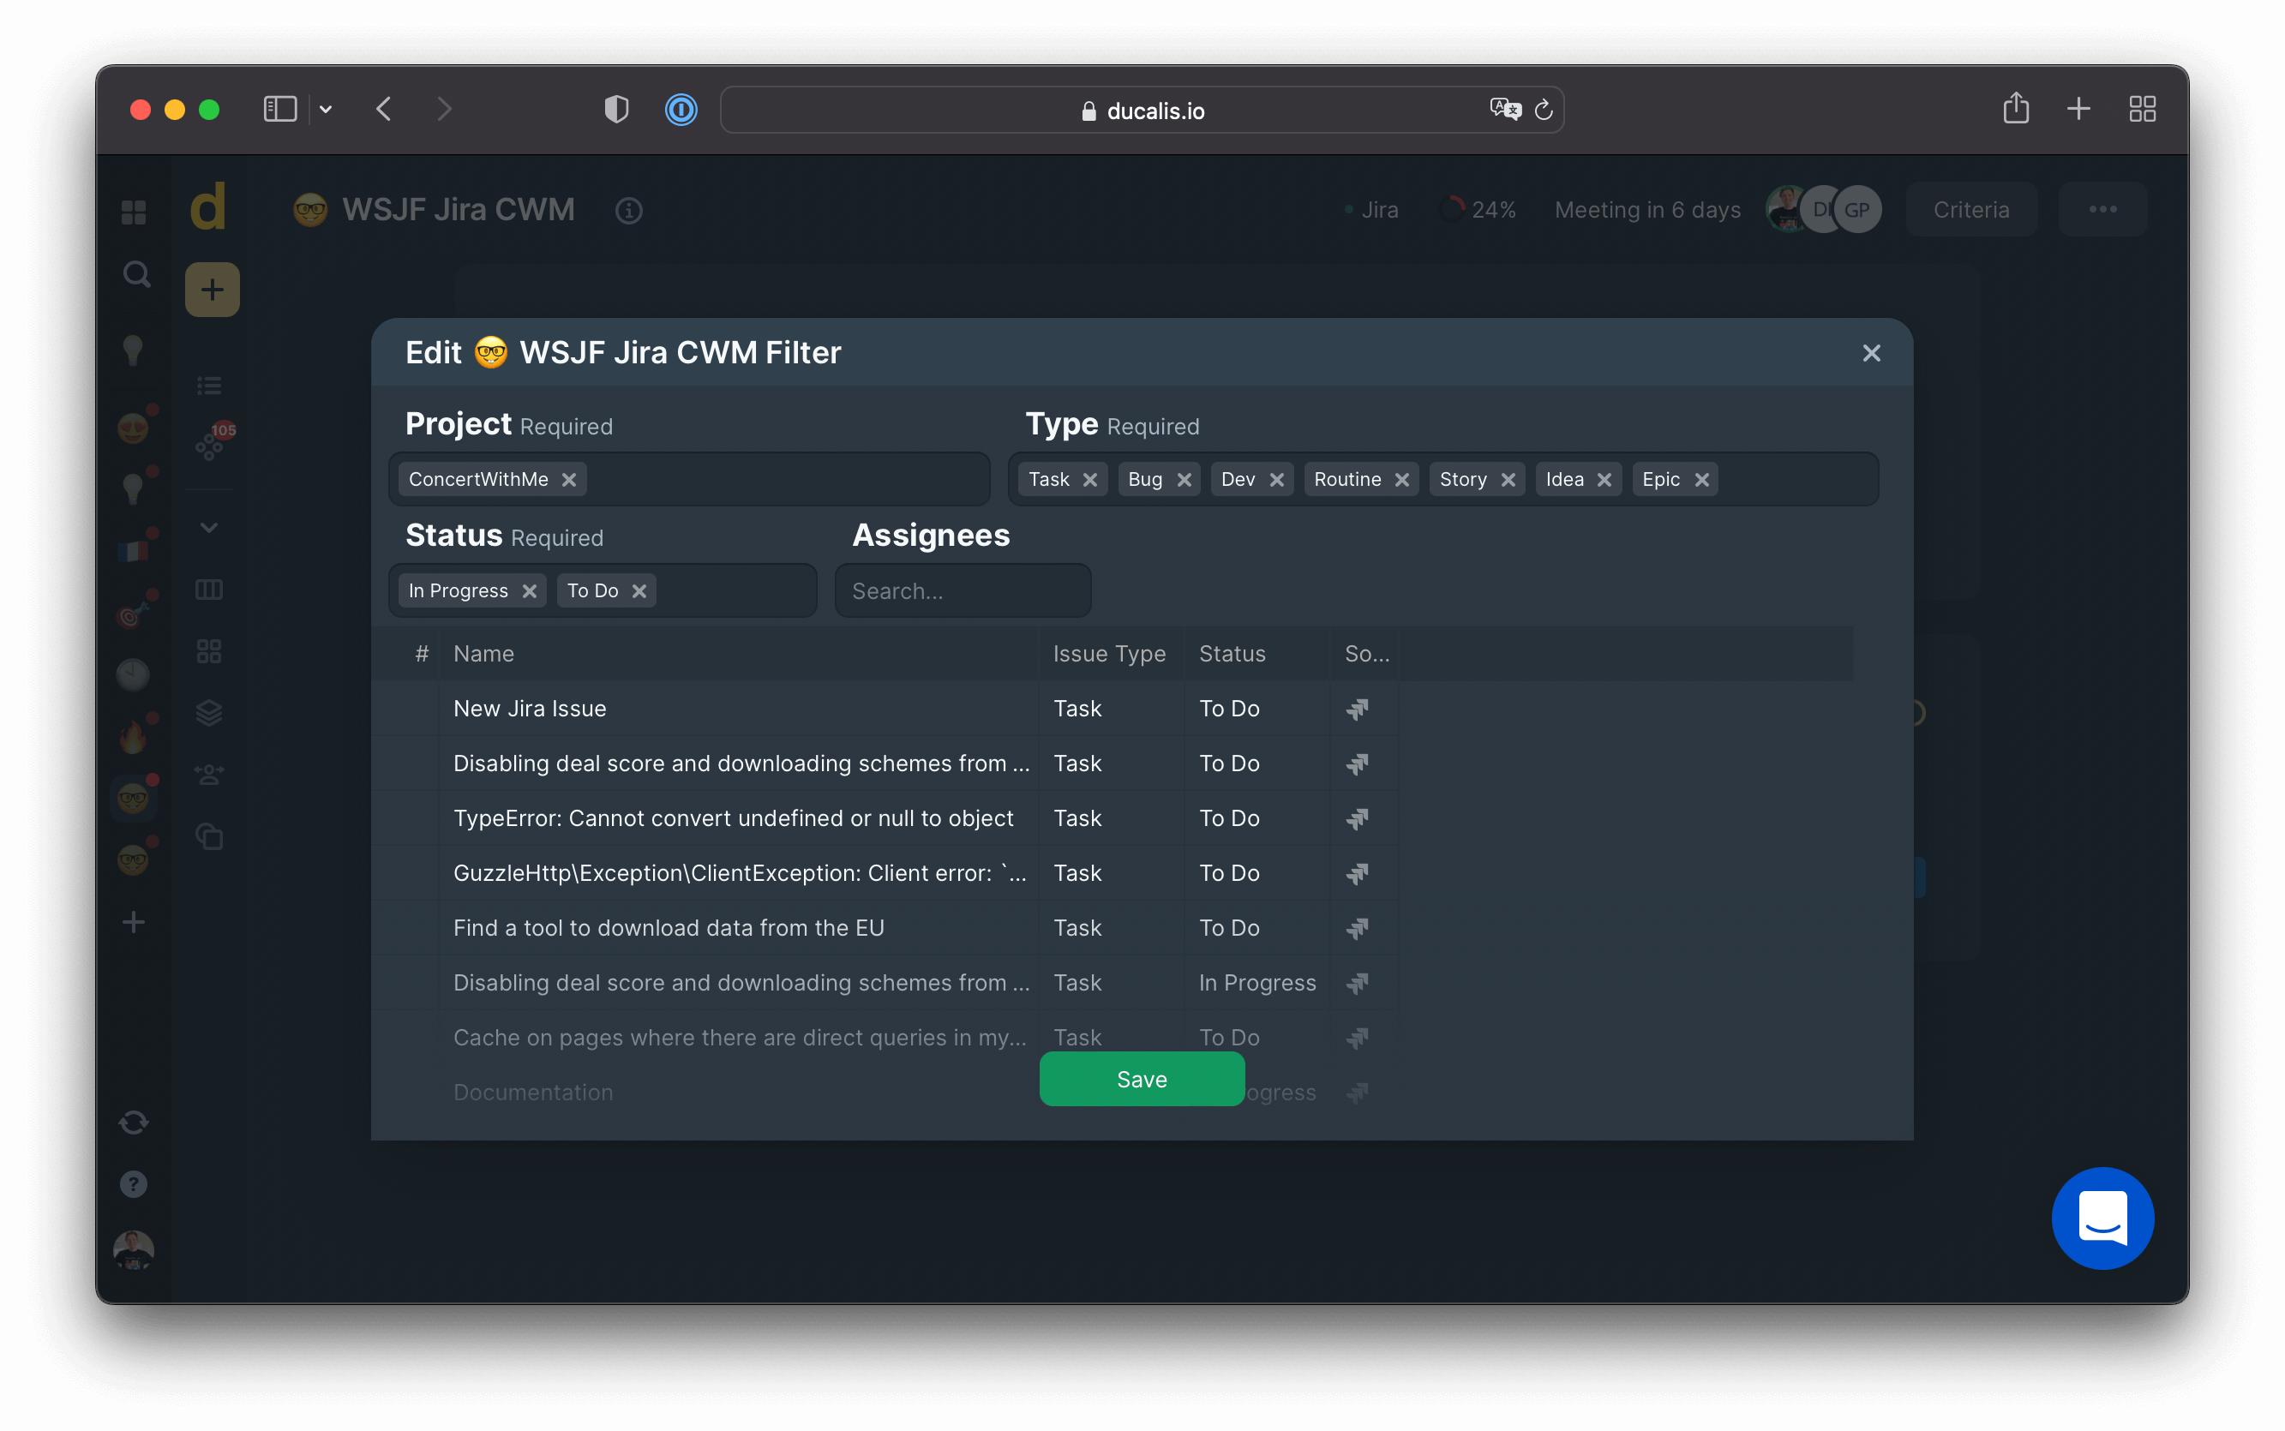This screenshot has width=2285, height=1431.
Task: Remove ConcertWithMe project tag
Action: (x=569, y=480)
